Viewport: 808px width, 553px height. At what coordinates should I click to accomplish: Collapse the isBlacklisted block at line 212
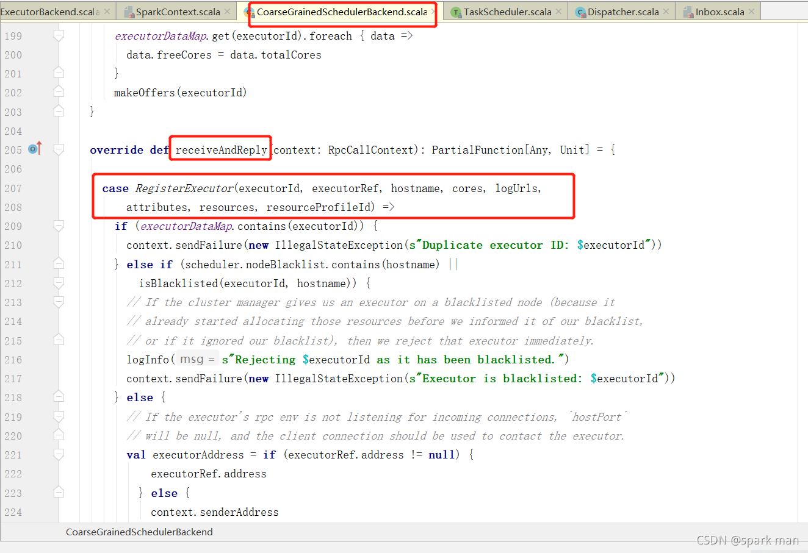(x=59, y=283)
